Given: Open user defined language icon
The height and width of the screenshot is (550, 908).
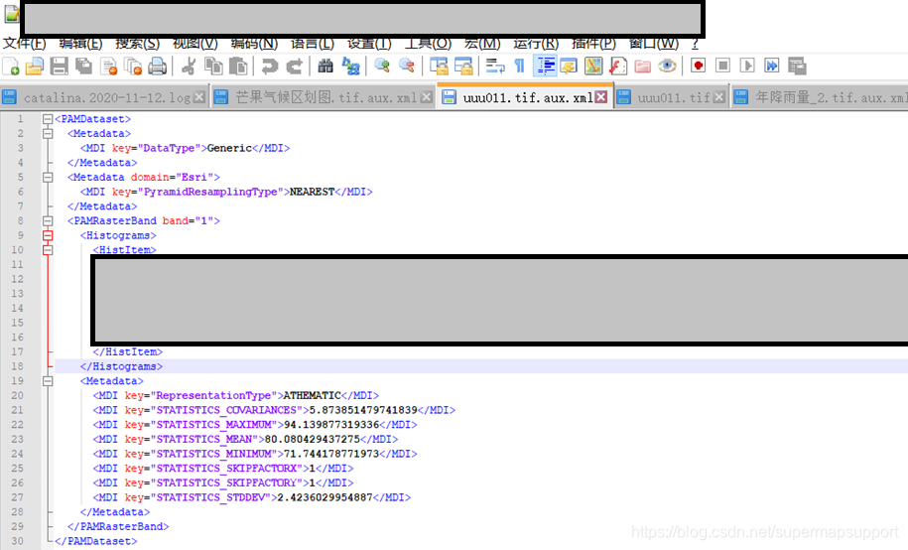Looking at the screenshot, I should (569, 67).
